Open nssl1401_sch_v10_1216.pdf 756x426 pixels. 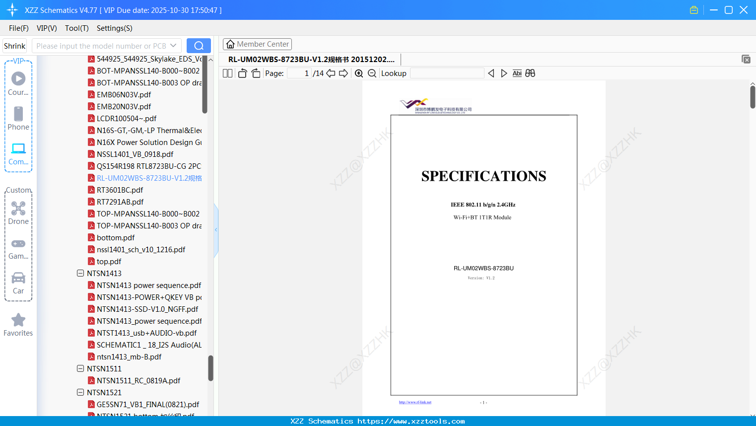click(141, 249)
